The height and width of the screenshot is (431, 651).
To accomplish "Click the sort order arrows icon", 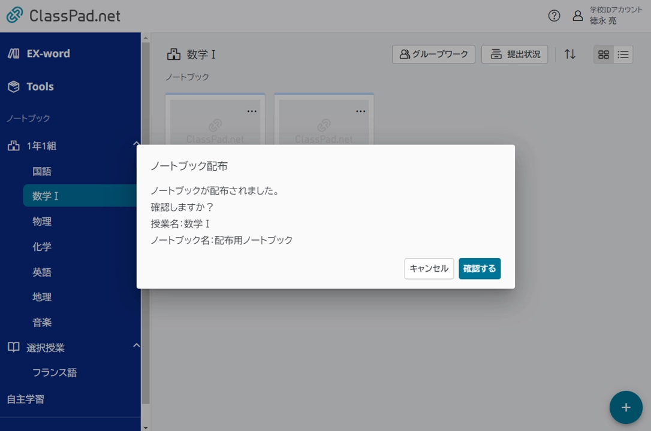I will (x=569, y=54).
